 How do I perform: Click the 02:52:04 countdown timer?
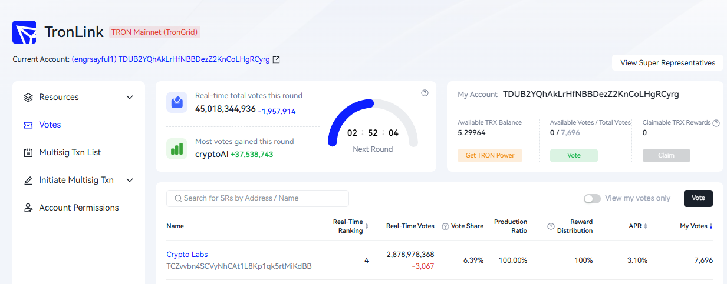[x=373, y=133]
